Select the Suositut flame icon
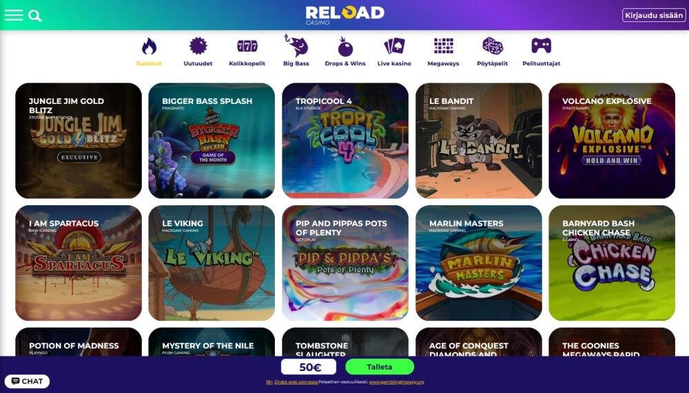The image size is (689, 393). tap(149, 46)
